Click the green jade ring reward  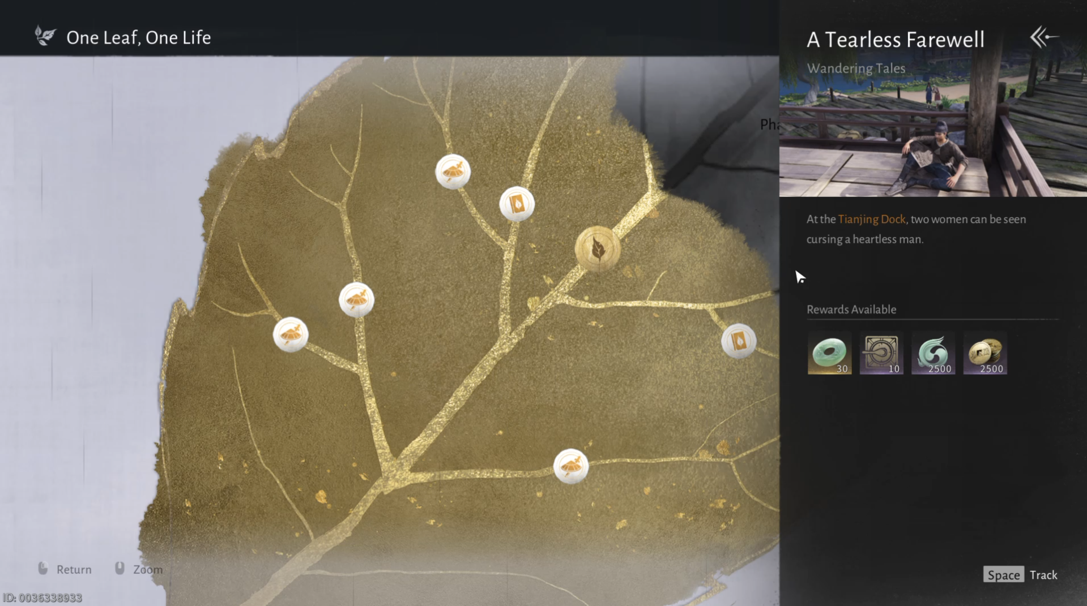coord(829,353)
